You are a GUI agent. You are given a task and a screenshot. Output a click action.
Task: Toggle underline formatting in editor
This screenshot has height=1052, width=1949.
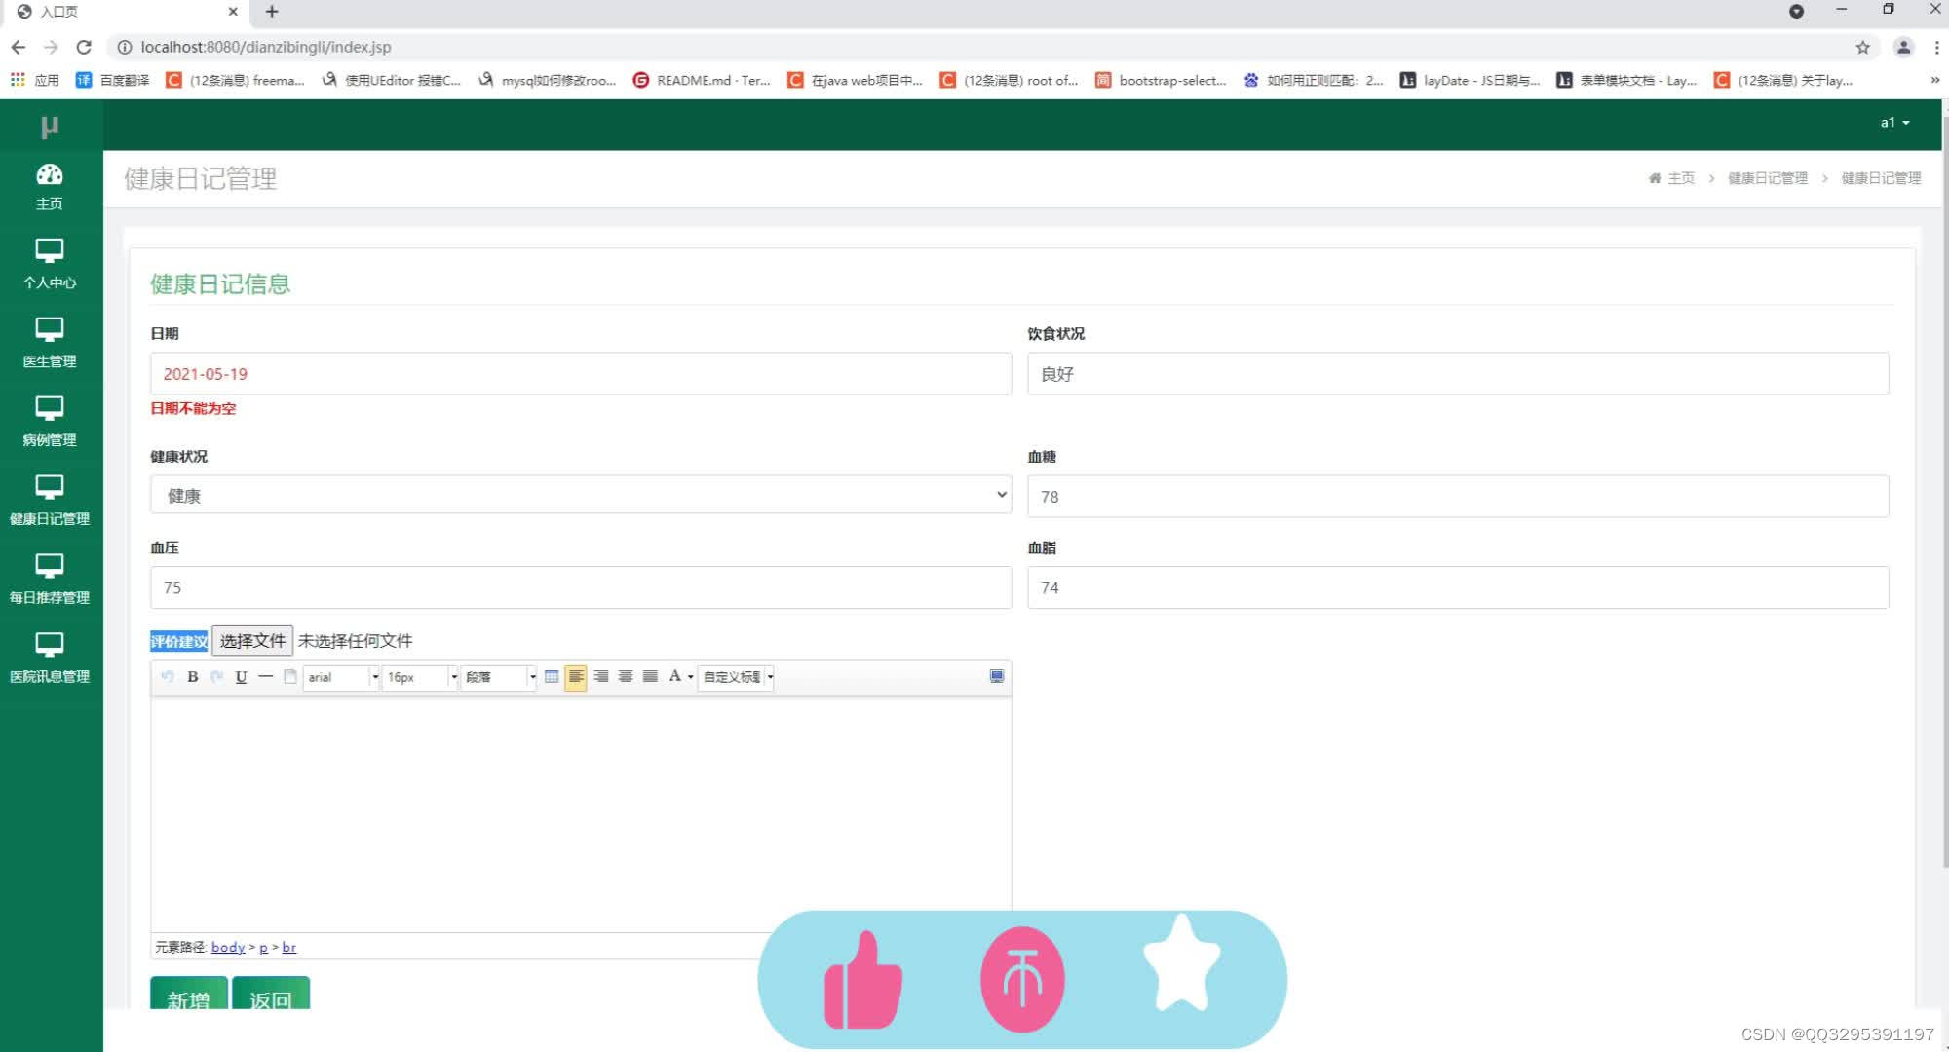[241, 677]
